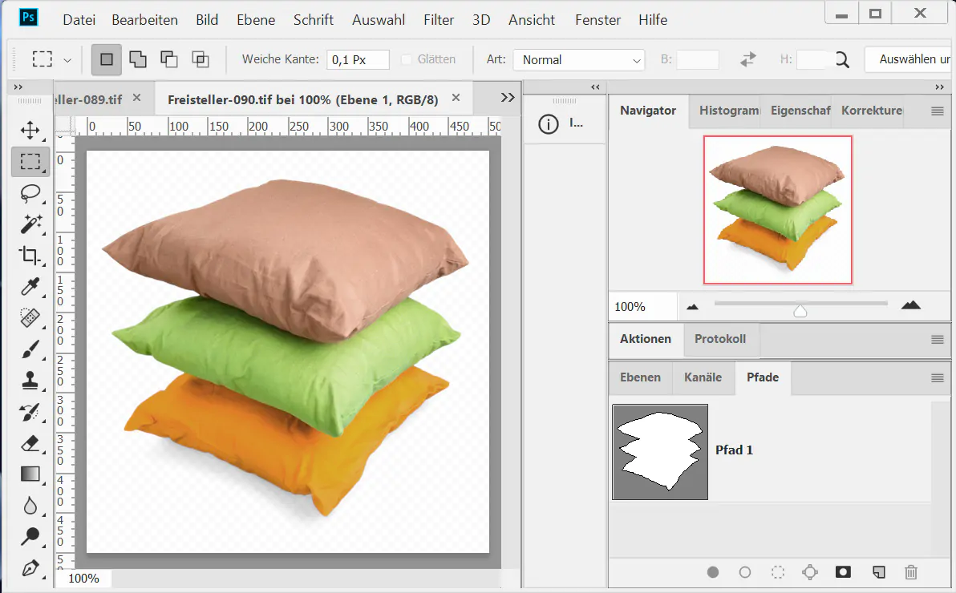Select the Crop tool
The width and height of the screenshot is (956, 593).
point(30,256)
